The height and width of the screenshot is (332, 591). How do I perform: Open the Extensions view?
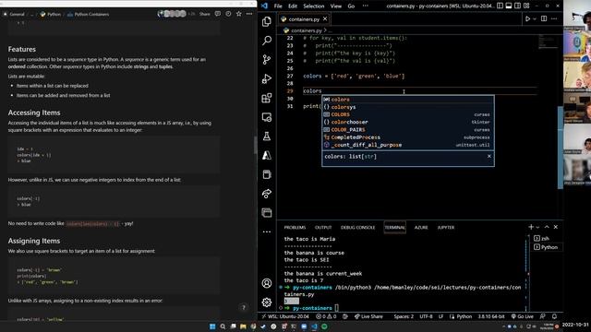coord(267,98)
